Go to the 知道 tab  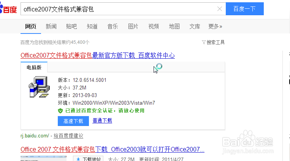(92, 27)
